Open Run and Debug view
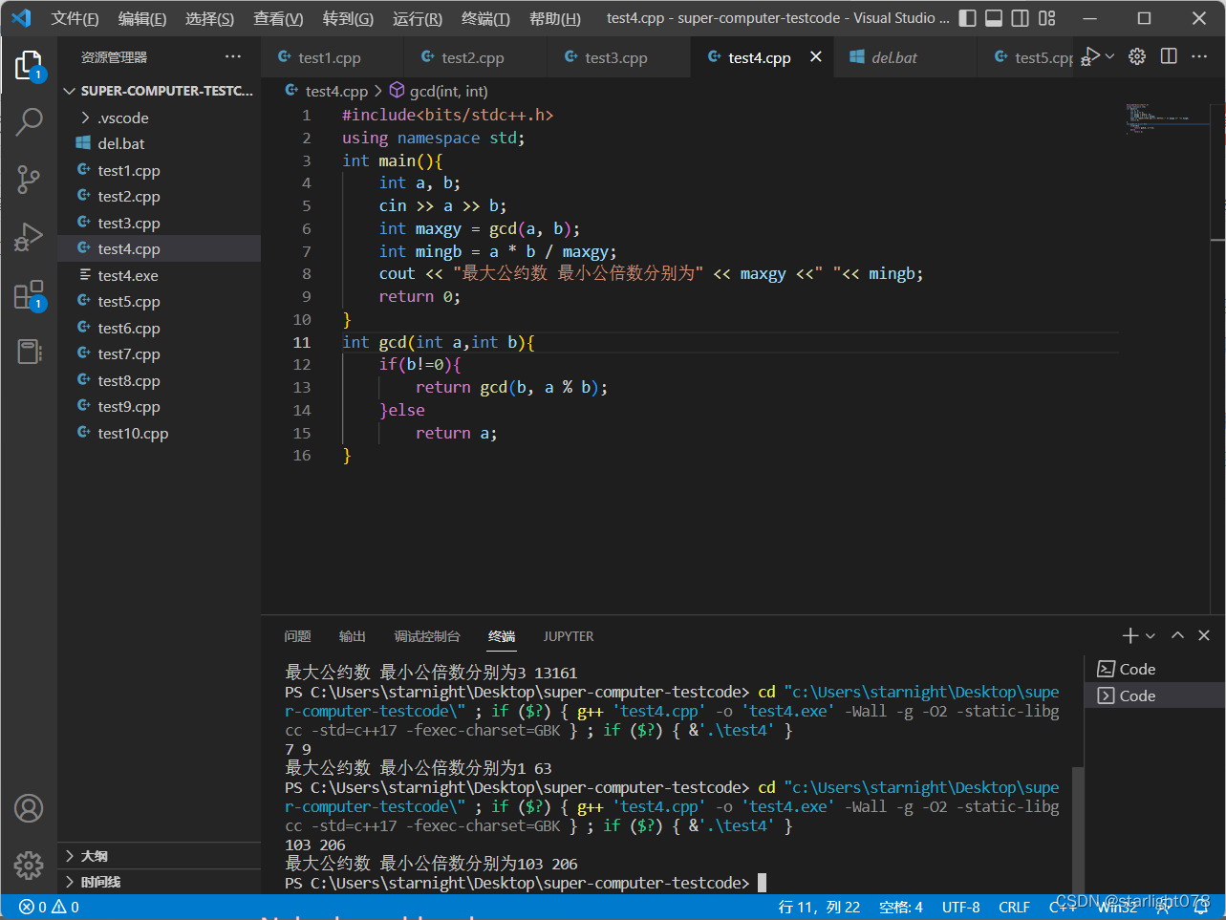This screenshot has height=920, width=1226. pyautogui.click(x=29, y=237)
